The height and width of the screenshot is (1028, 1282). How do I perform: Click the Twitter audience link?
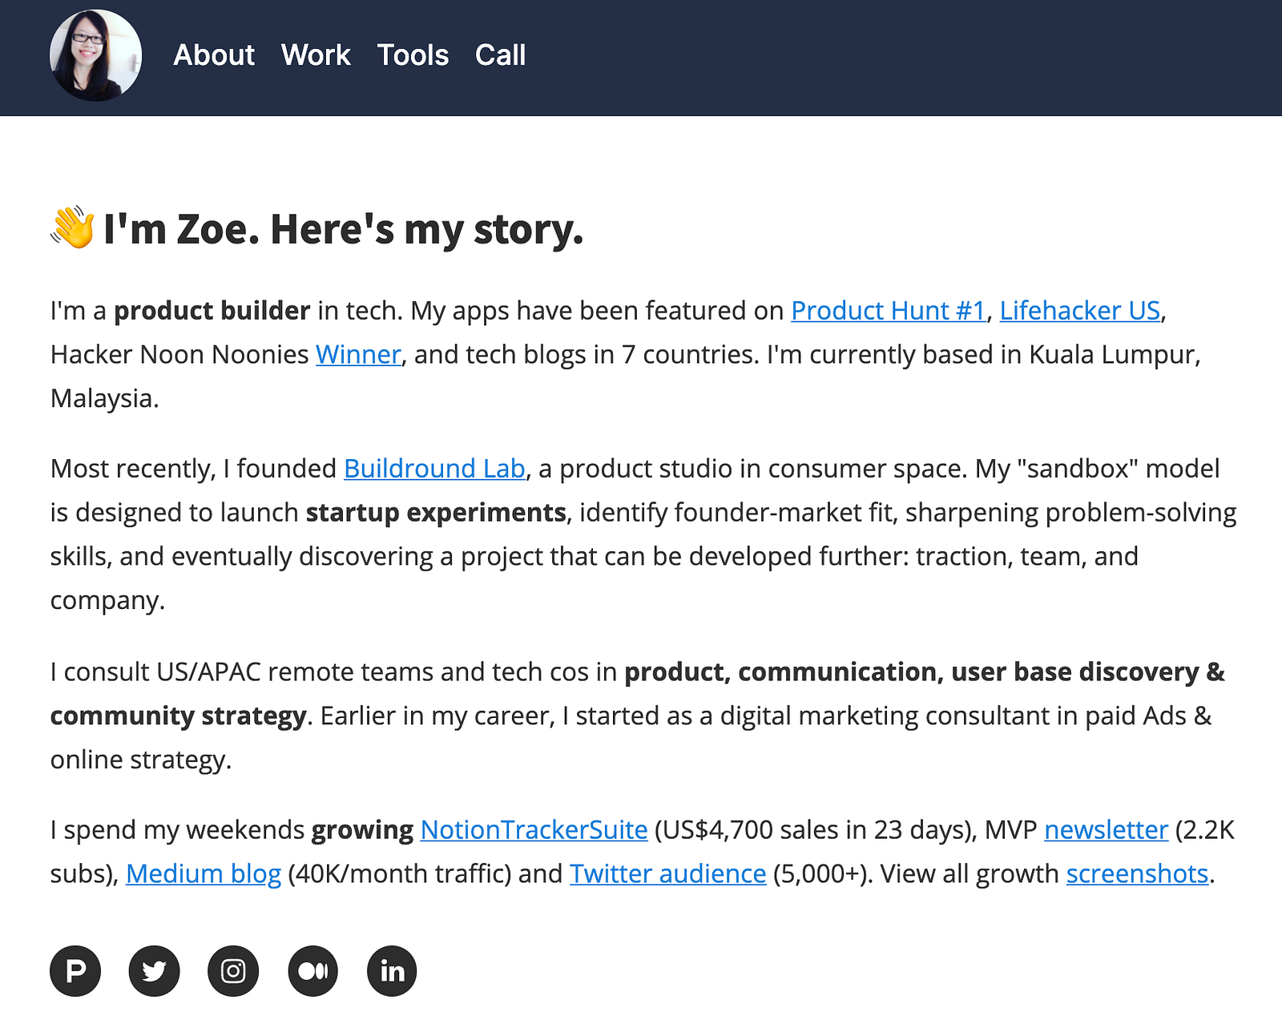click(x=667, y=874)
